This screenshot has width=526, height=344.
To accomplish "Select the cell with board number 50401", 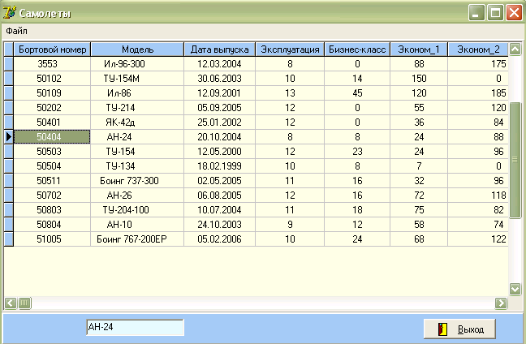I will click(52, 122).
